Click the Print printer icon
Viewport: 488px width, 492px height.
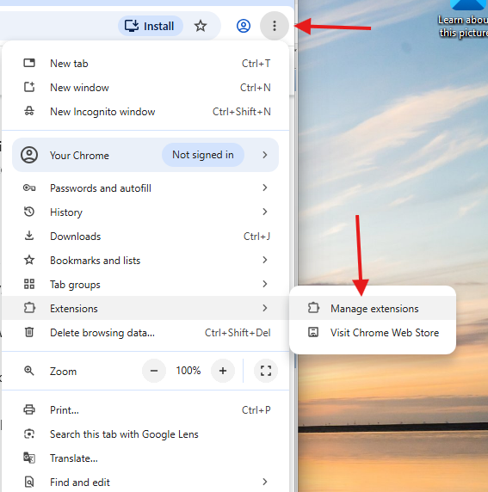[x=29, y=409]
